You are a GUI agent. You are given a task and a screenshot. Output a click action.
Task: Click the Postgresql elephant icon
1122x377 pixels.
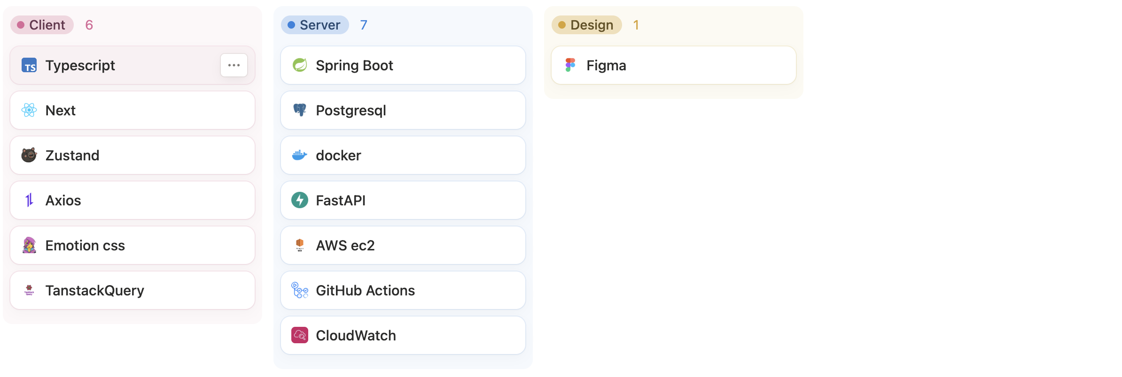[300, 110]
